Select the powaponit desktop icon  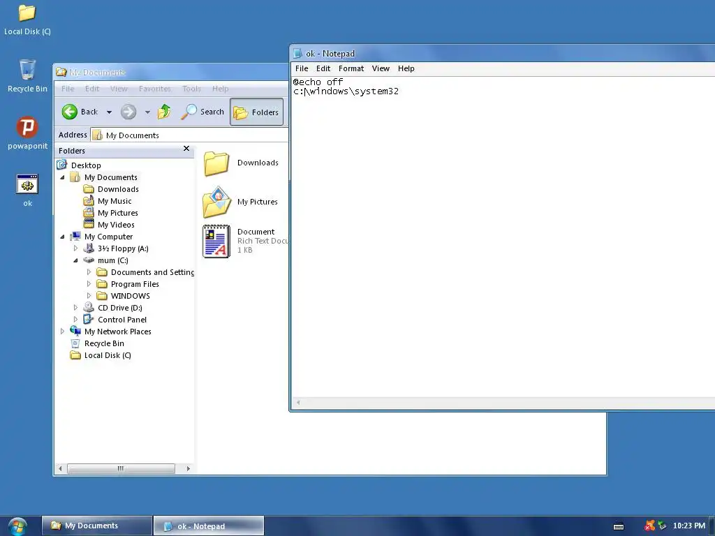(x=27, y=133)
